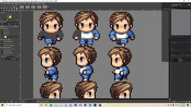
Task: Open the ruler unit dropdown in status bar
Action: coord(28,101)
